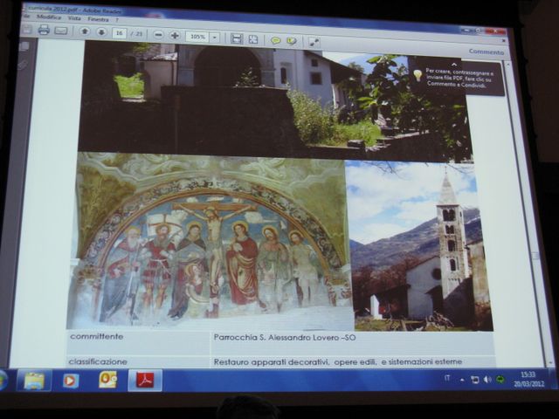Click the zoom level field showing 105%
559x419 pixels.
pyautogui.click(x=197, y=37)
